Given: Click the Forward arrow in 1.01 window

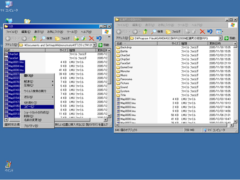Looking at the screenshot, I should coord(24,38).
